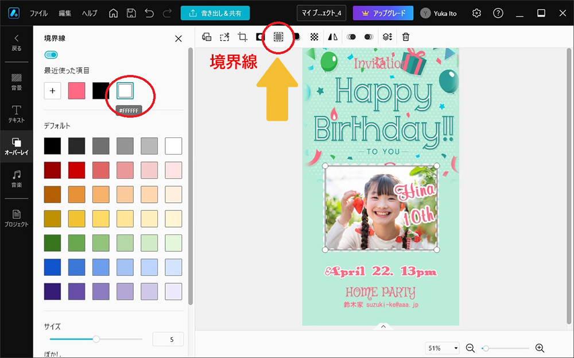Open settings via the gear icon
Viewport: 574px width, 358px height.
point(476,13)
